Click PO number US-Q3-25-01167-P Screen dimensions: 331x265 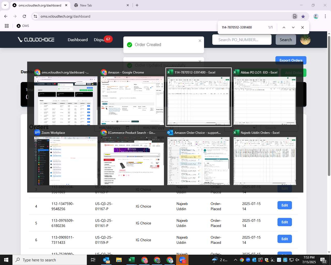(x=104, y=206)
